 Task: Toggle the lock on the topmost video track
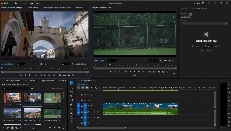click(82, 95)
